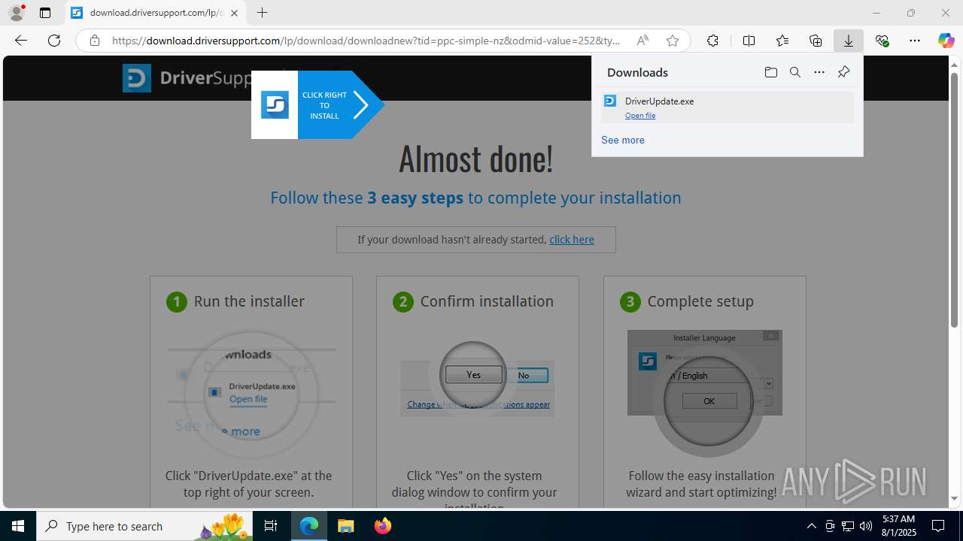Click the page vertical scrollbar thumb
963x541 pixels.
tap(954, 199)
